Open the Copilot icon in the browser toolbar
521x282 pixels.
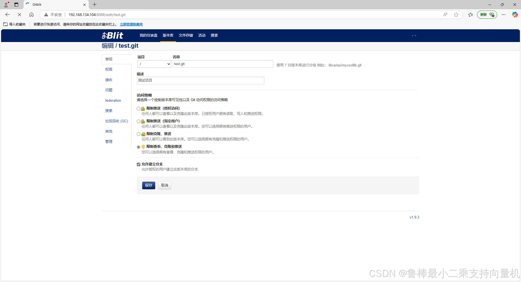pos(514,15)
